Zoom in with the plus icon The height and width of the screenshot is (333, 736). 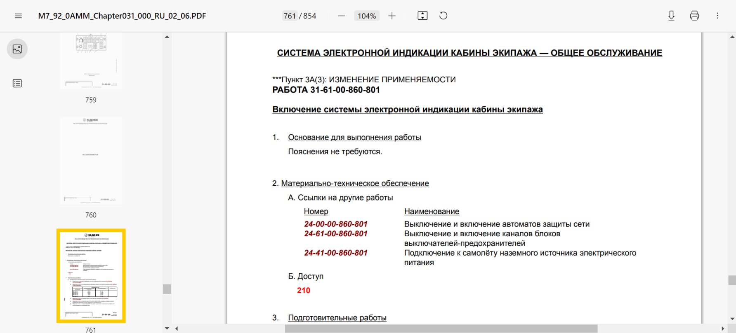click(x=392, y=16)
